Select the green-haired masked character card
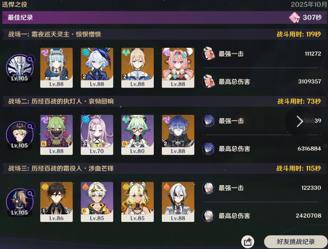This screenshot has height=249, width=328. (57, 135)
